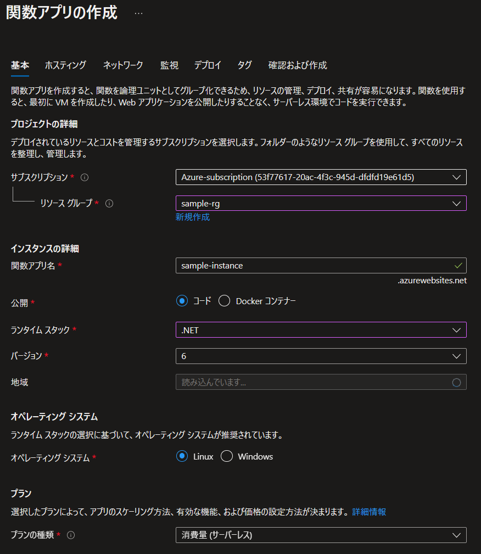Open the 詳細情報 link in プラン section

pos(369,512)
